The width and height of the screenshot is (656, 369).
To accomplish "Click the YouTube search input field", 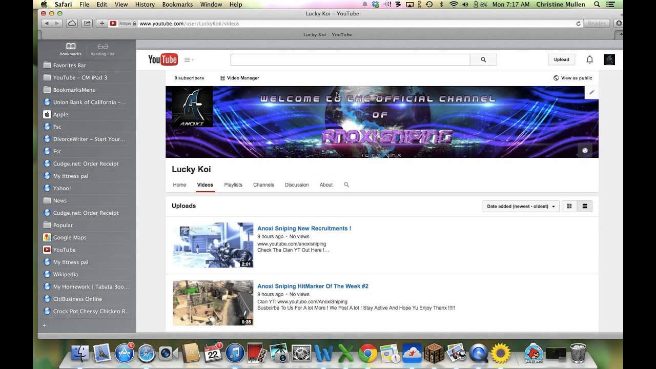I will [350, 59].
